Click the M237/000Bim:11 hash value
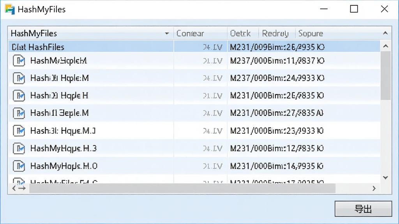Viewport: 399px width, 224px height. click(x=277, y=61)
